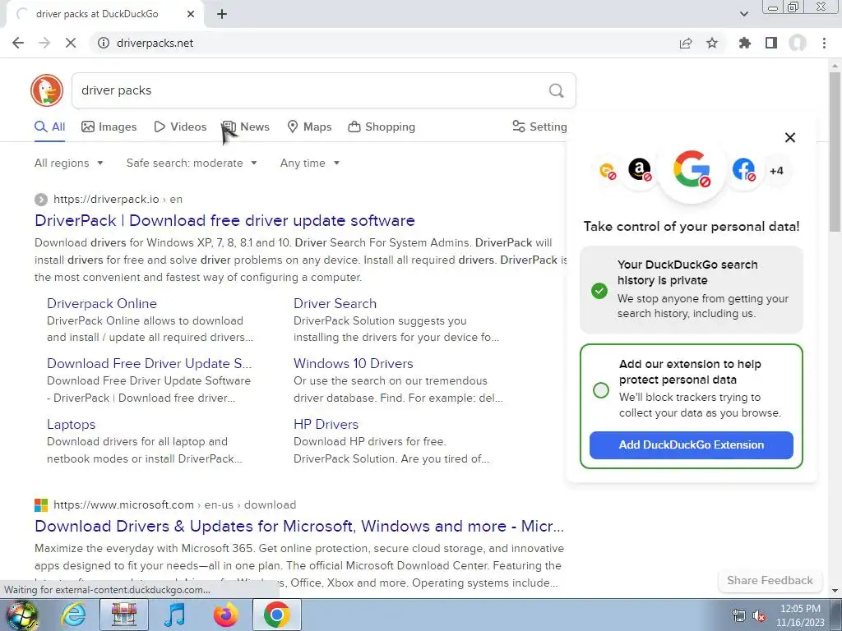
Task: Close the driver packs tab
Action: 191,14
